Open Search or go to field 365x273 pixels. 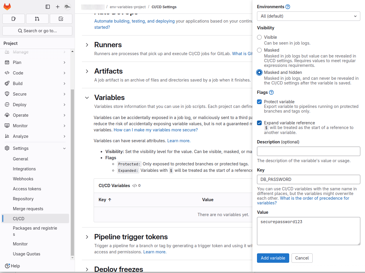tap(37, 31)
